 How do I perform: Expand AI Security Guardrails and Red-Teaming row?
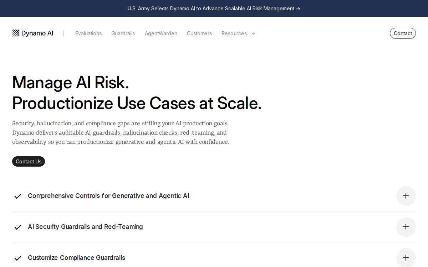click(x=214, y=227)
